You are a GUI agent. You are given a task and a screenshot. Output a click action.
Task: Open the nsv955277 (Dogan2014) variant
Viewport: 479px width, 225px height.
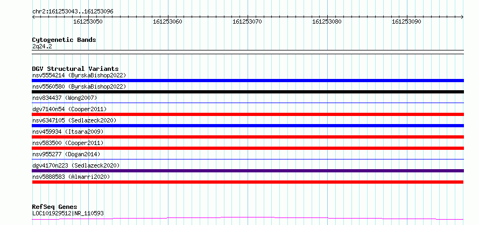pos(66,154)
